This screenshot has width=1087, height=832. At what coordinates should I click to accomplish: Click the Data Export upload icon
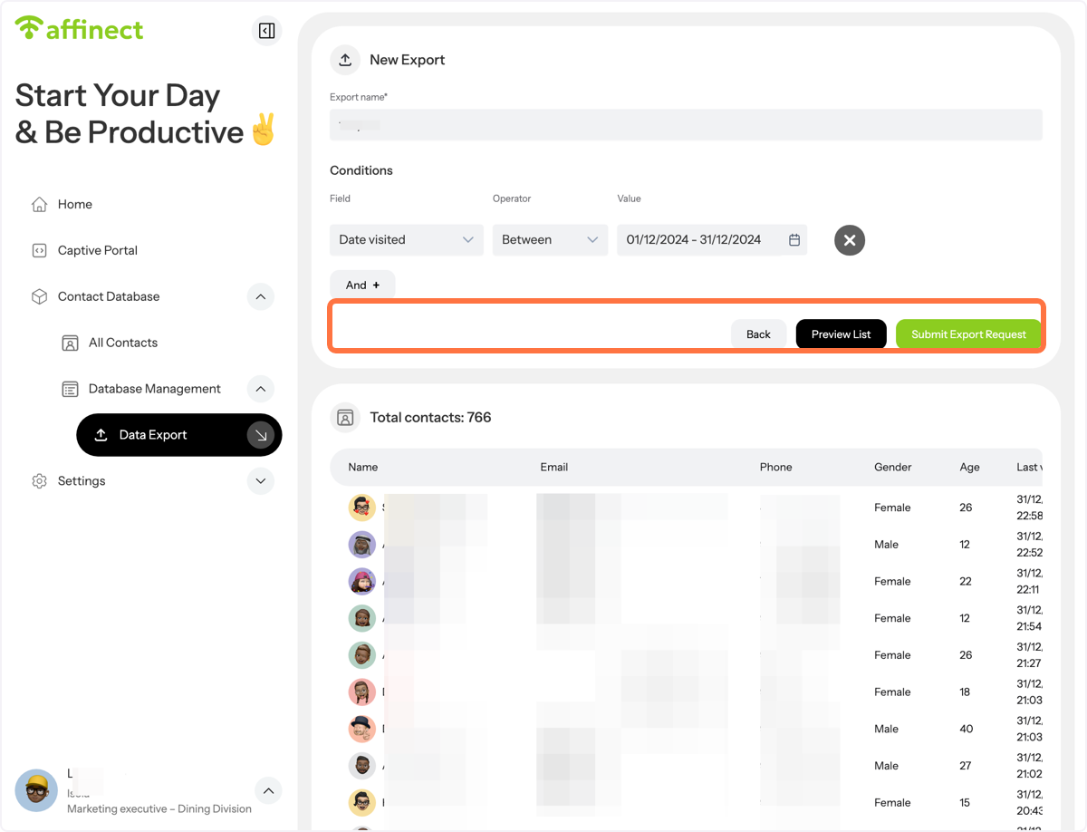(x=101, y=435)
